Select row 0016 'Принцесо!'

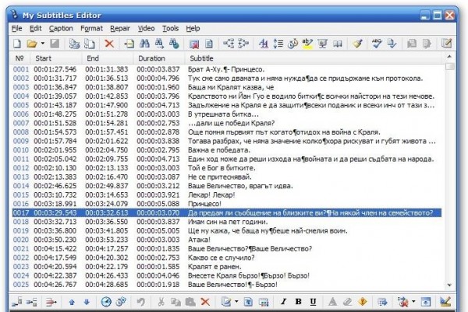(226, 204)
